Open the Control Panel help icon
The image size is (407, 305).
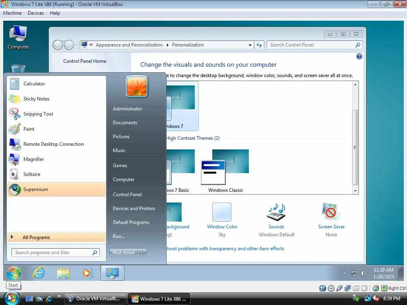coord(359,56)
